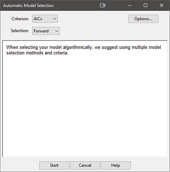Open the Criterion dropdown showing AICc
The height and width of the screenshot is (172, 170).
click(45, 19)
